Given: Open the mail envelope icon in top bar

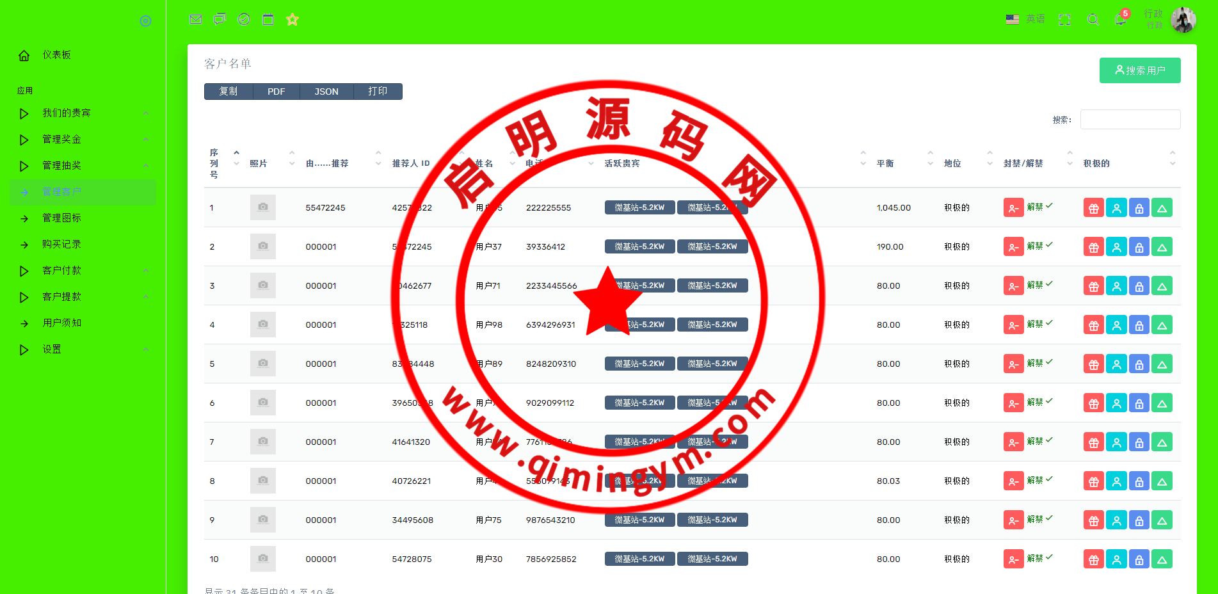Looking at the screenshot, I should click(196, 19).
